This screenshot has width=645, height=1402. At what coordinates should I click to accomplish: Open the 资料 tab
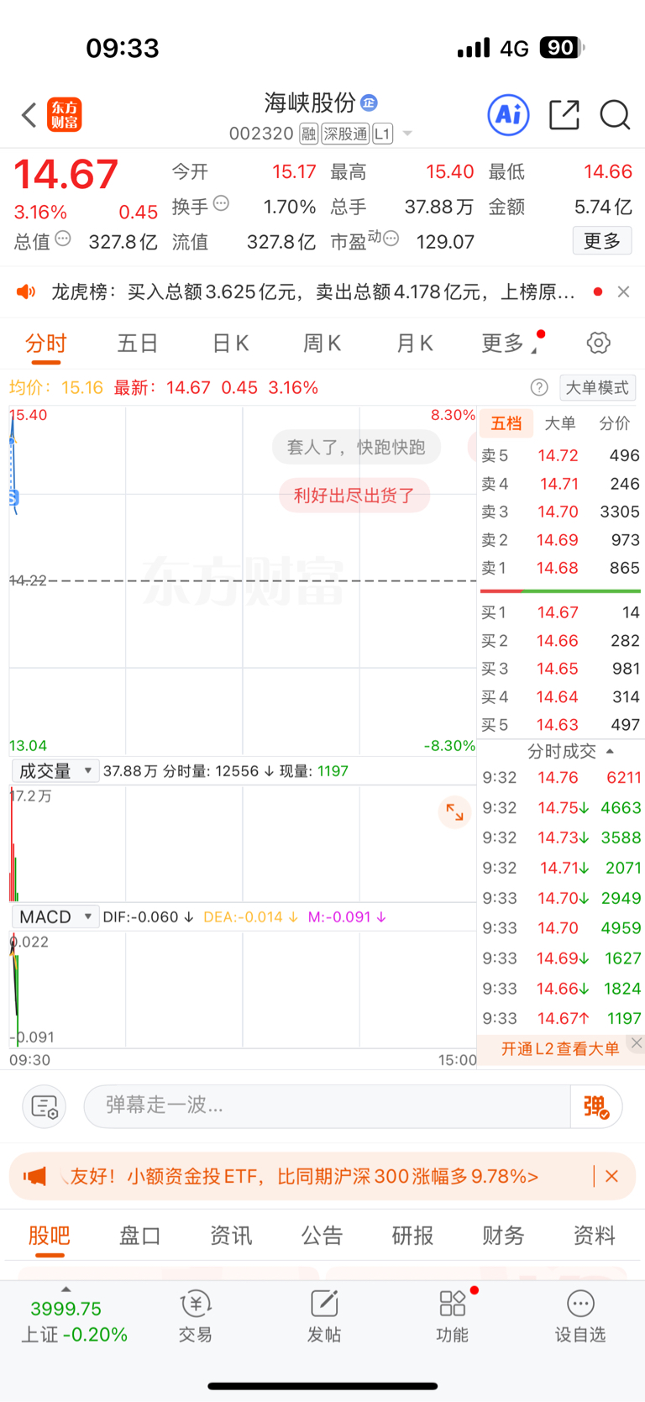[595, 1235]
